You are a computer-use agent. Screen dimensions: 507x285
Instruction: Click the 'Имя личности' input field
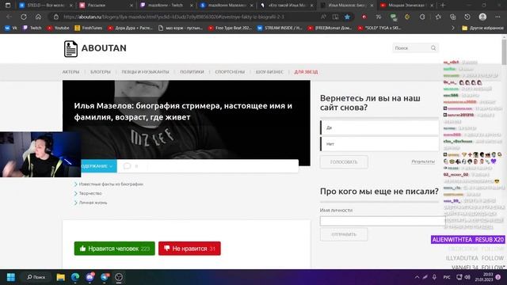click(382, 221)
